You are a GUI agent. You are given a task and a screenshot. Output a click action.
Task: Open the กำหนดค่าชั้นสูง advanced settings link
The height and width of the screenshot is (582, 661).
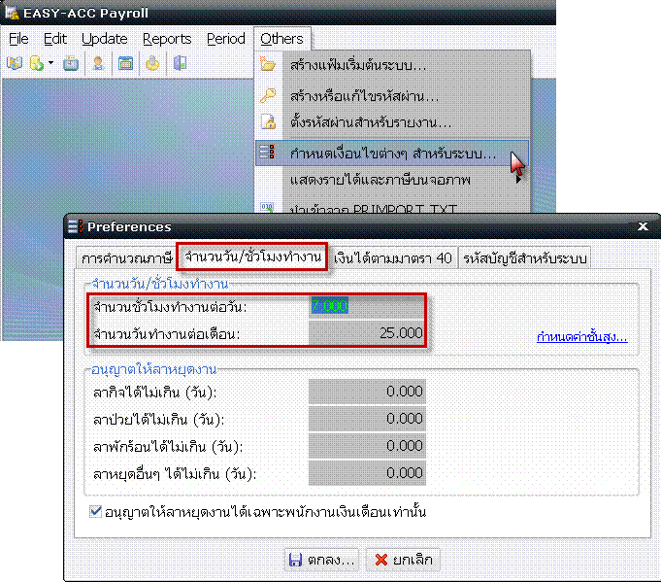tap(581, 337)
